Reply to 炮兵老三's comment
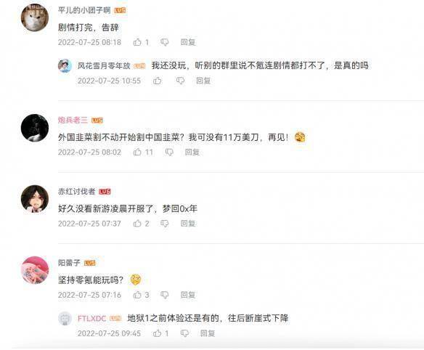This screenshot has height=350, width=424. pos(192,152)
